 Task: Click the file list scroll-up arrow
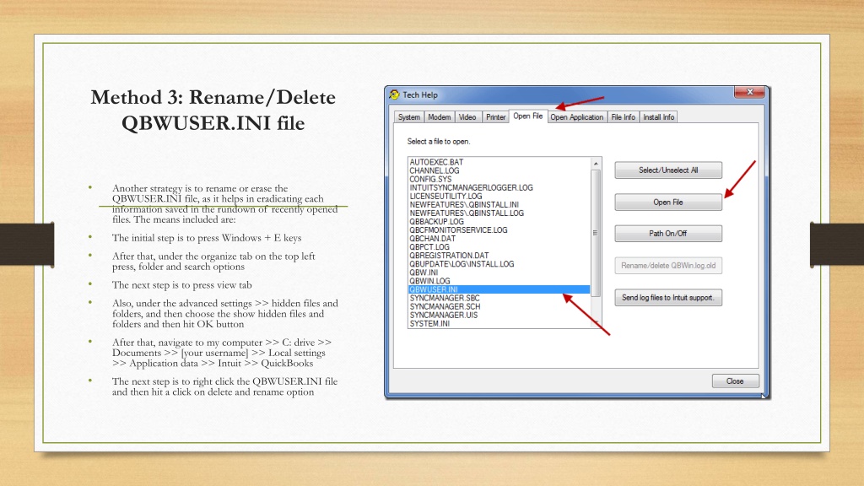tap(596, 164)
